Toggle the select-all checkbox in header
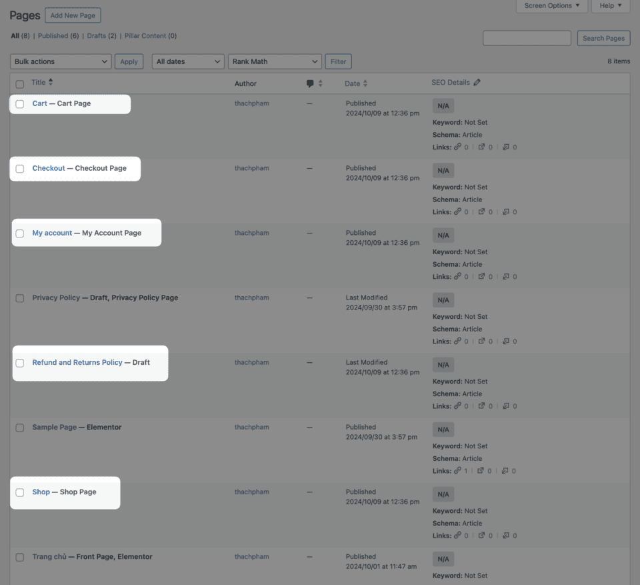The image size is (640, 585). [20, 84]
